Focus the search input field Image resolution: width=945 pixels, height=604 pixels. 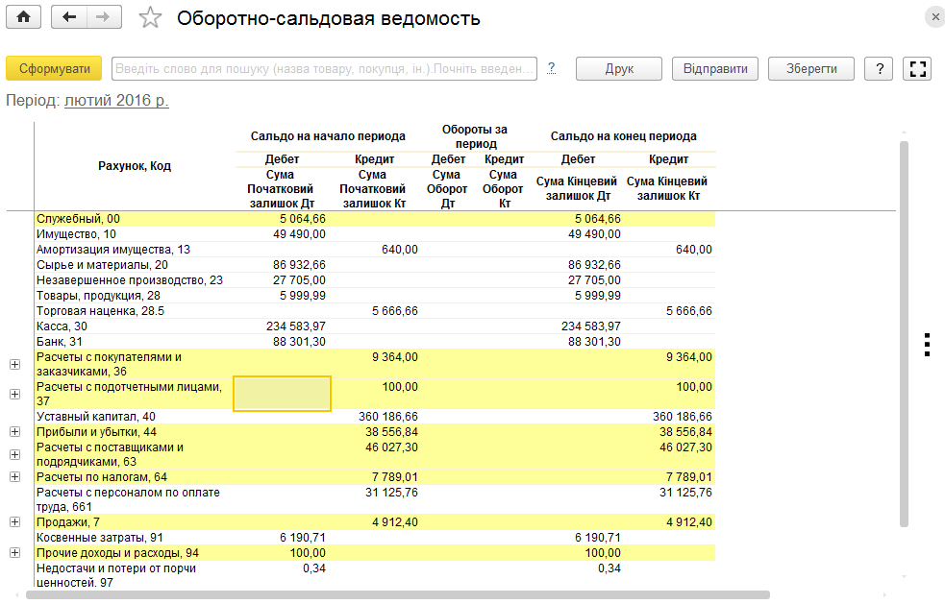(324, 68)
